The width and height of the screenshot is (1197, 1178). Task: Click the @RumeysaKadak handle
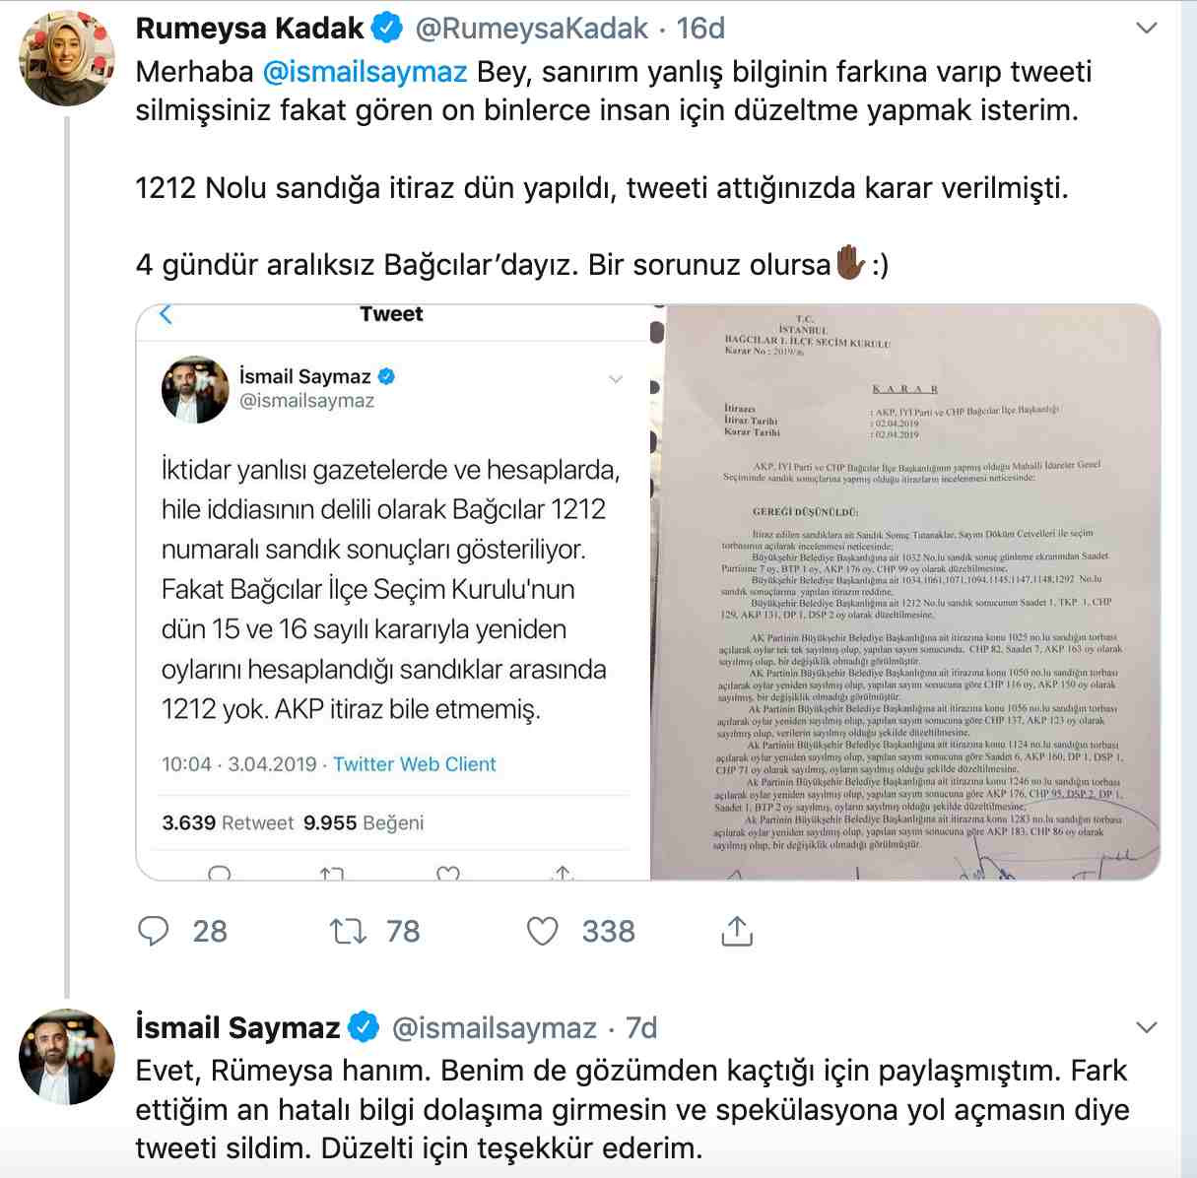pos(532,29)
